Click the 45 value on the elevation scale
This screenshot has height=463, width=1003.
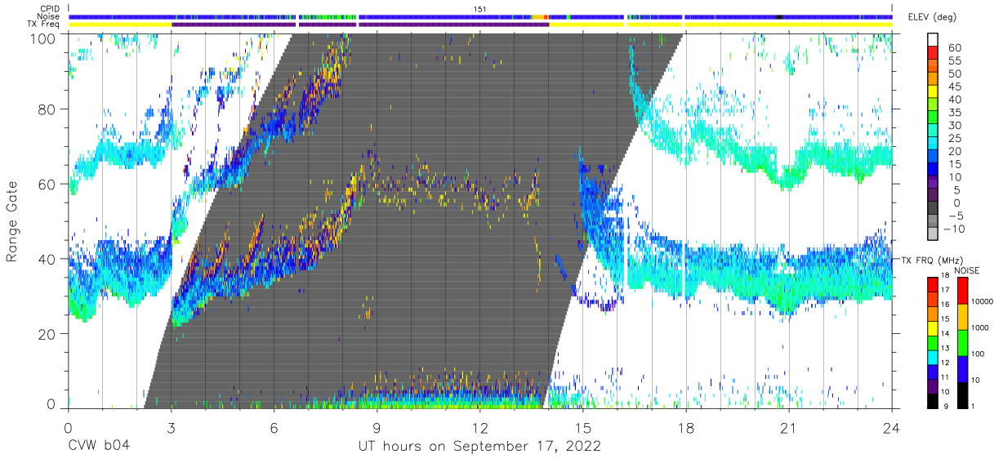tap(955, 87)
